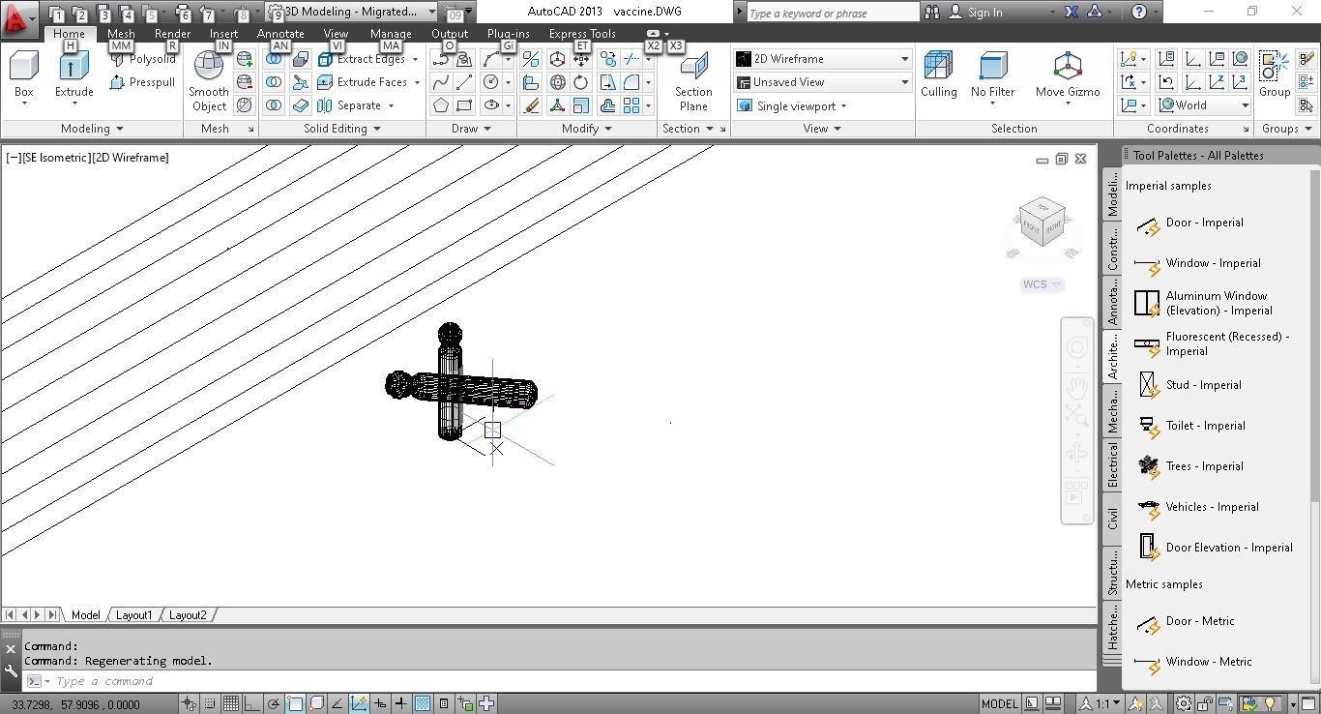
Task: Expand the Draw panel
Action: [x=471, y=129]
